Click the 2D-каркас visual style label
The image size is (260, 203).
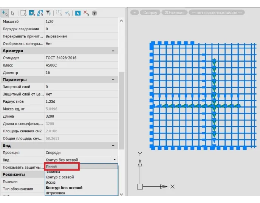174,12
